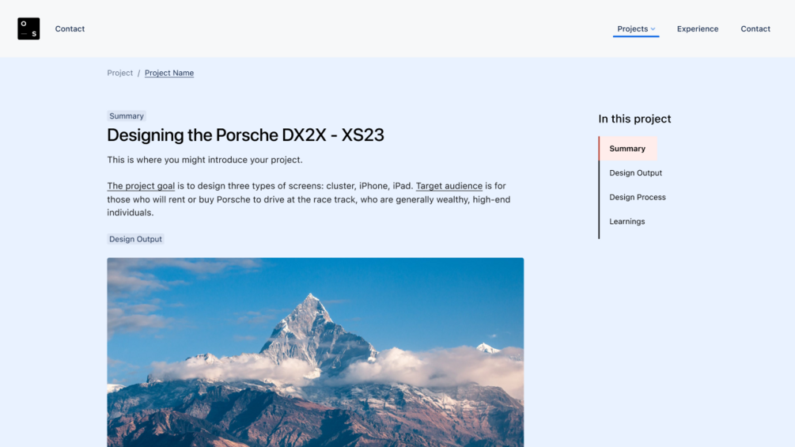795x447 pixels.
Task: Click the introduction sentence text
Action: [205, 160]
